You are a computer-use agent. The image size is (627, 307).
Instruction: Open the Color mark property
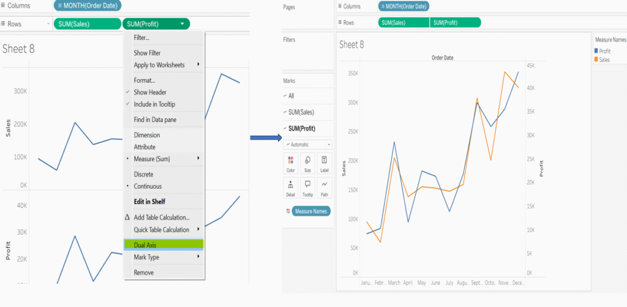(290, 161)
